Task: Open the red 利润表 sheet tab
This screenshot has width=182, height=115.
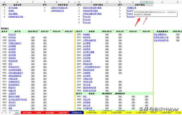Action: click(x=38, y=112)
